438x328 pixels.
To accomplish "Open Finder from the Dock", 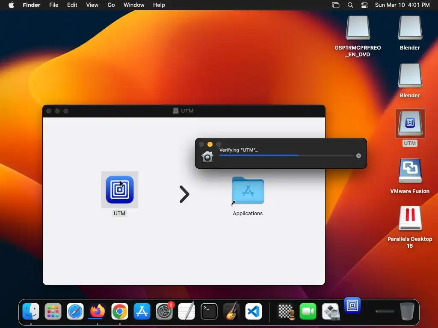I will 31,311.
